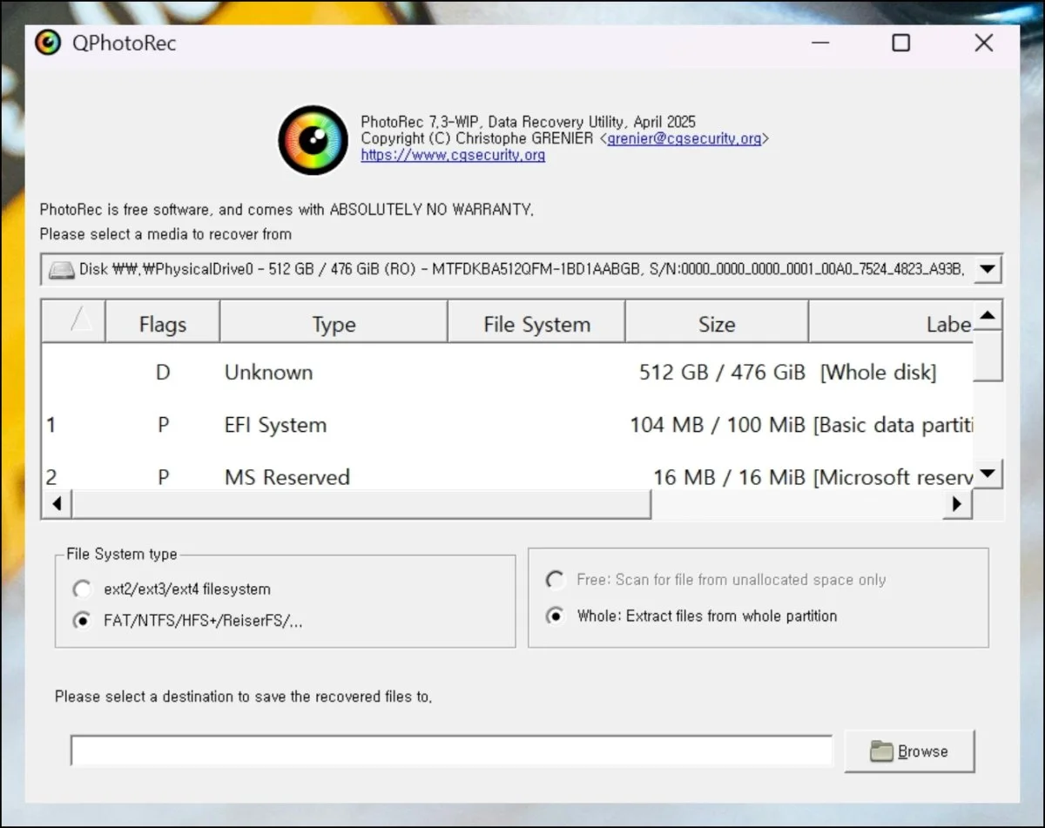Click the Browse button
Image resolution: width=1045 pixels, height=828 pixels.
coord(909,751)
